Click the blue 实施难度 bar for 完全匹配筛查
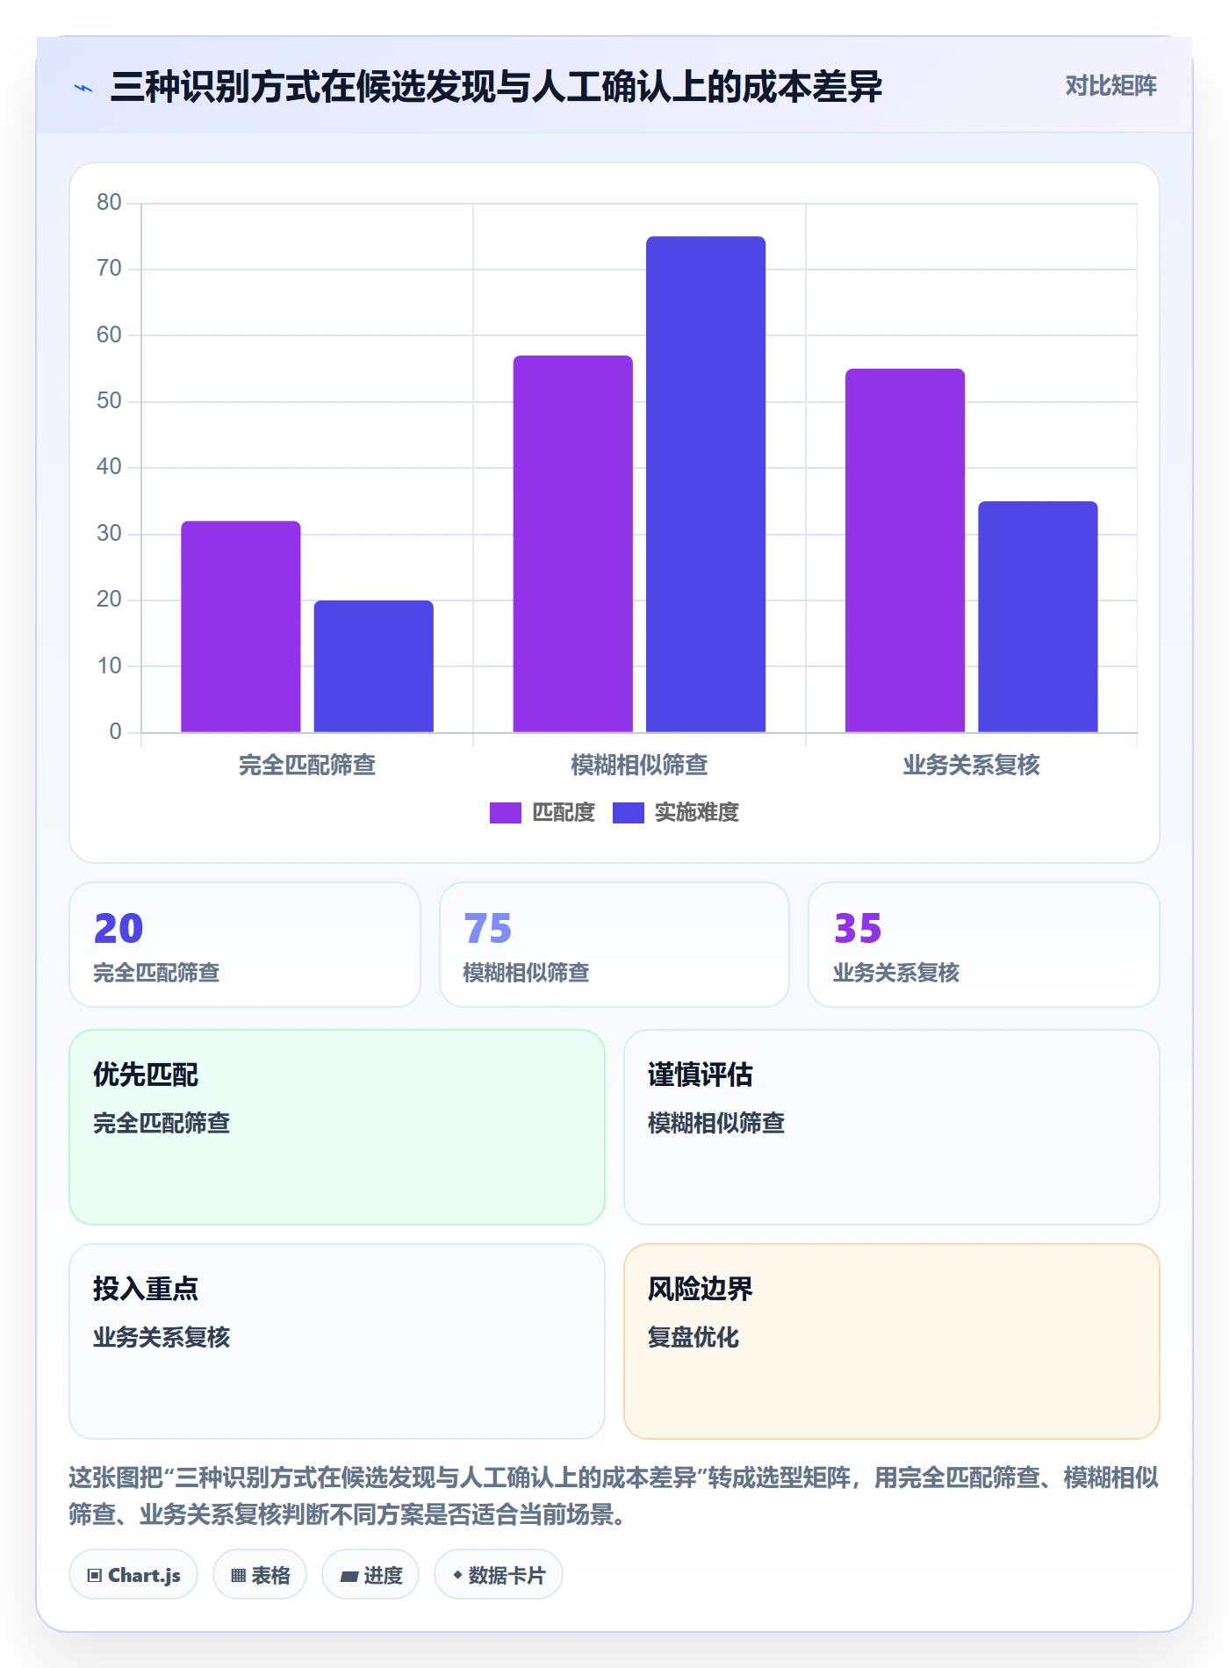This screenshot has height=1668, width=1229. (374, 666)
